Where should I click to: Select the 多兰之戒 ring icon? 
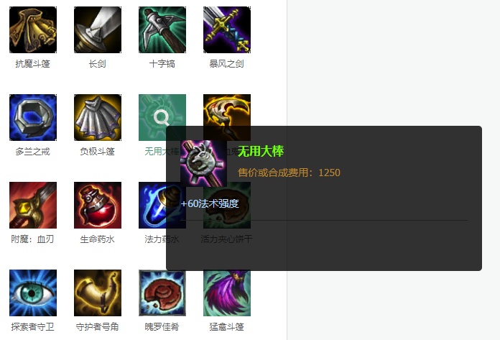[x=33, y=117]
